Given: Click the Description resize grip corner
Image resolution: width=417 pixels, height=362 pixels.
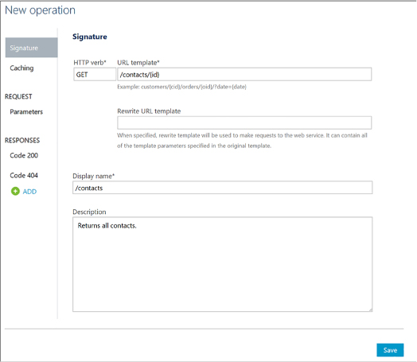Looking at the screenshot, I should point(370,309).
